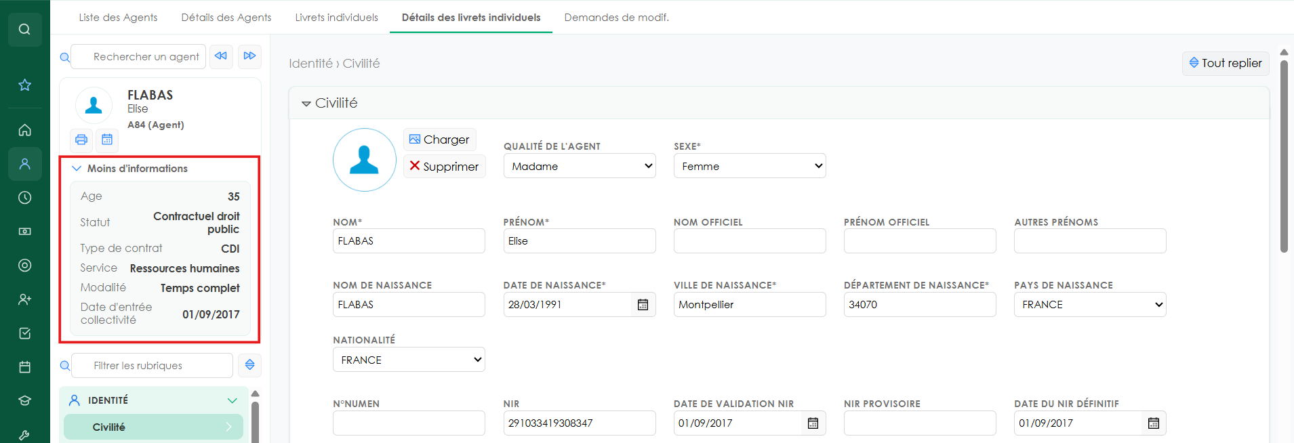
Task: Open the banknote pay icon in sidebar
Action: point(24,232)
